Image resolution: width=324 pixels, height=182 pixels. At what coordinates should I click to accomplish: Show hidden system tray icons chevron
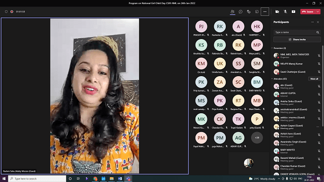point(279,179)
